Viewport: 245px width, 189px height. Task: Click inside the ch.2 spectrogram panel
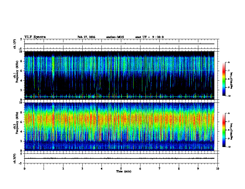tap(119, 127)
